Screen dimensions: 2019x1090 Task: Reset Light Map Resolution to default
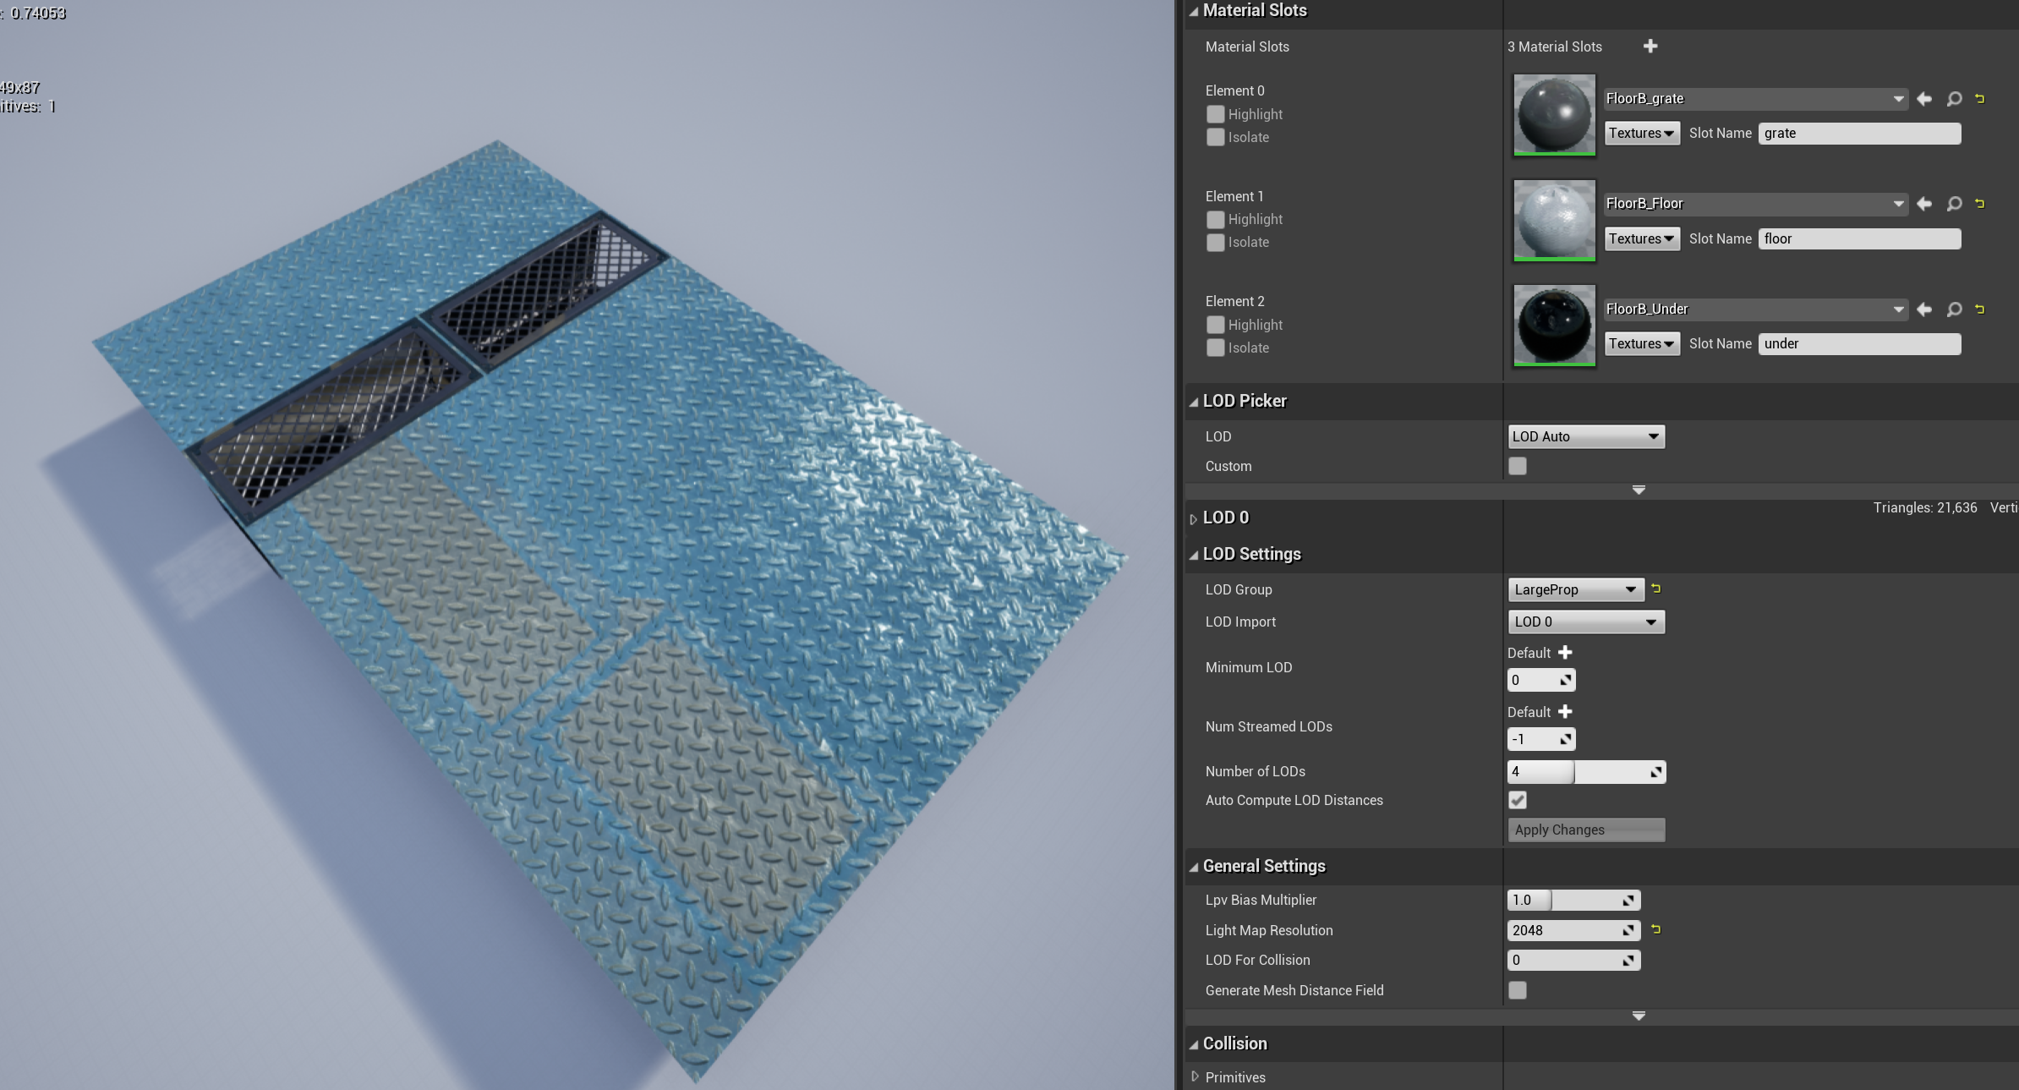click(1655, 929)
